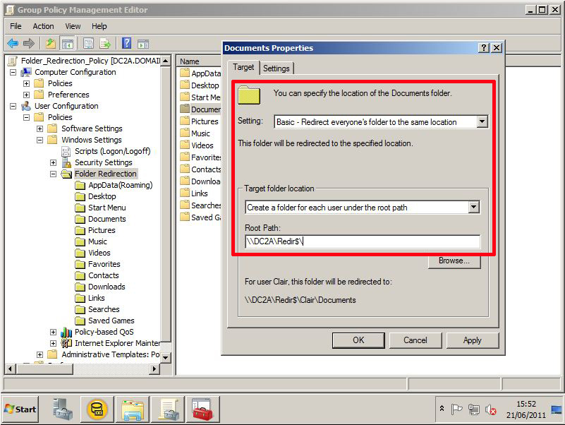
Task: Collapse the Windows Settings node
Action: pyautogui.click(x=40, y=140)
